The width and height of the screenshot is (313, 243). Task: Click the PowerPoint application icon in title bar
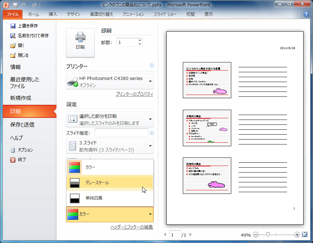point(6,5)
